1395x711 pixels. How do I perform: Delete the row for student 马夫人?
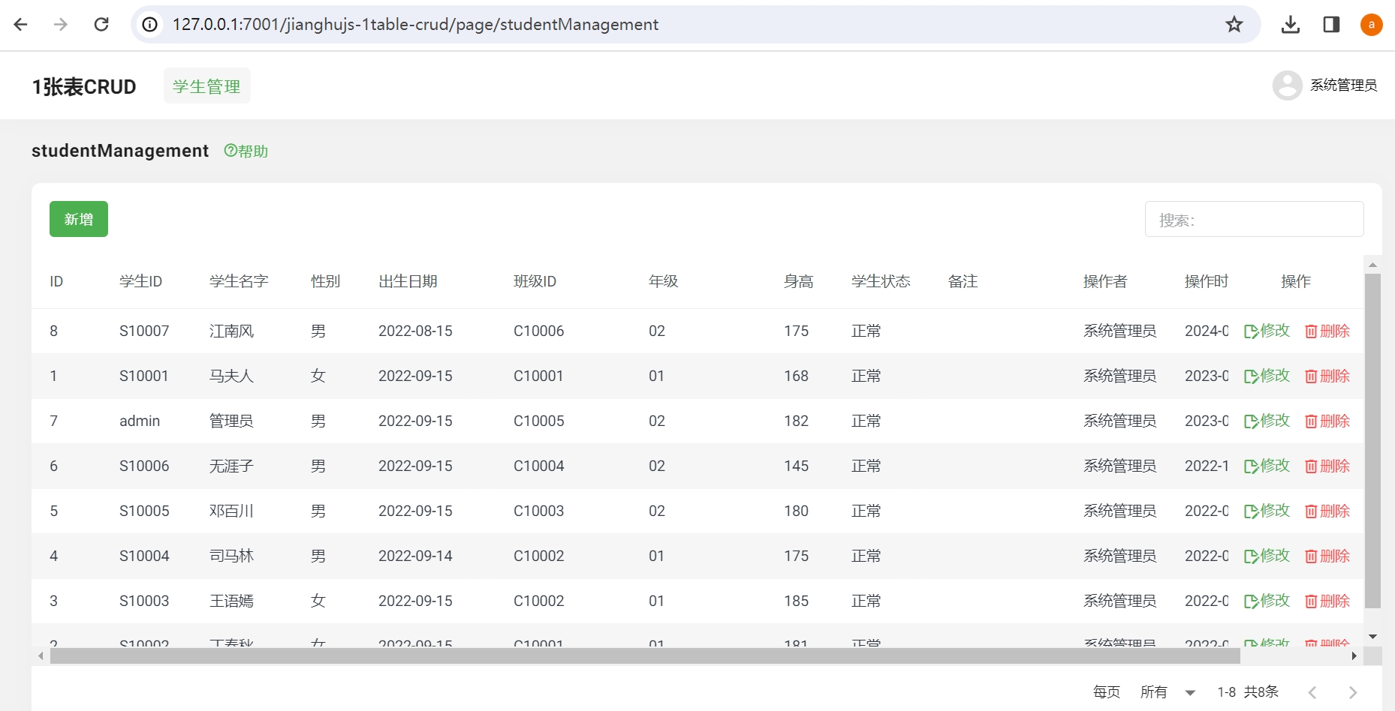(x=1327, y=376)
